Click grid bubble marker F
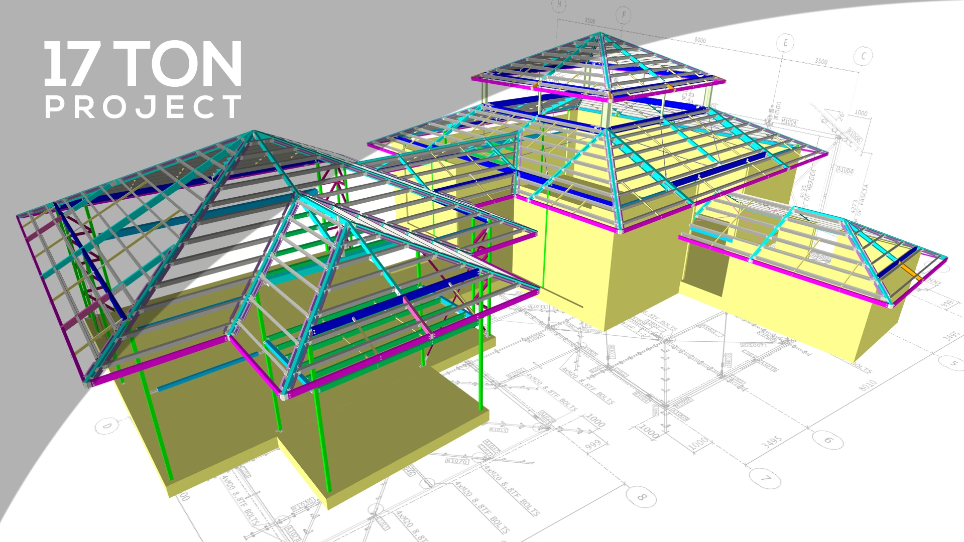 (x=624, y=15)
